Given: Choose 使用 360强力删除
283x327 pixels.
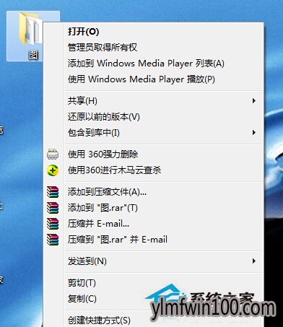Looking at the screenshot, I should (x=103, y=154).
